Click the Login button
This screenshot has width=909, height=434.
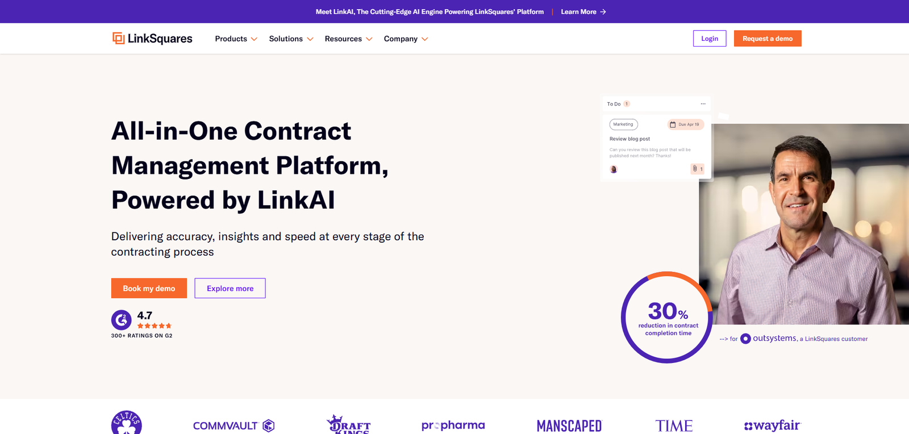pyautogui.click(x=710, y=39)
